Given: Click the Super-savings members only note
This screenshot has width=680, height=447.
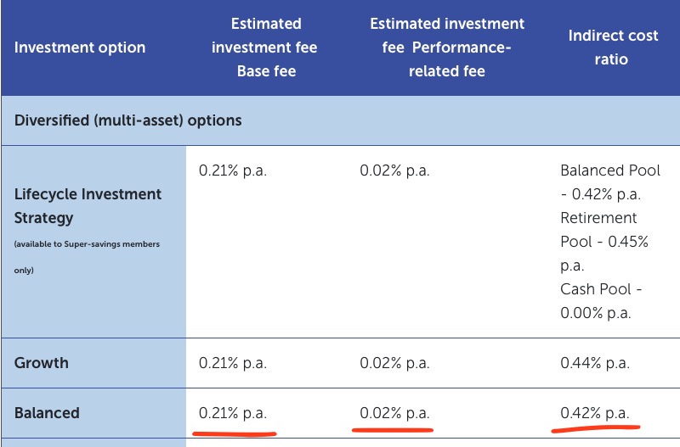Looking at the screenshot, I should pos(87,258).
